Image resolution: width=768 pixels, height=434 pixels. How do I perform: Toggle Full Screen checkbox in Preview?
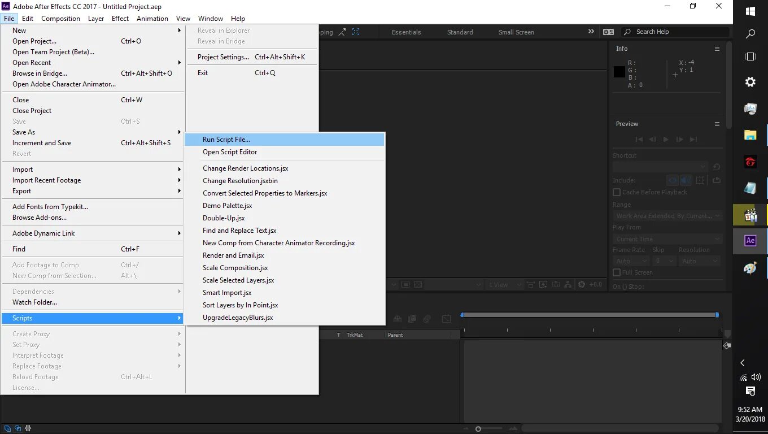617,272
